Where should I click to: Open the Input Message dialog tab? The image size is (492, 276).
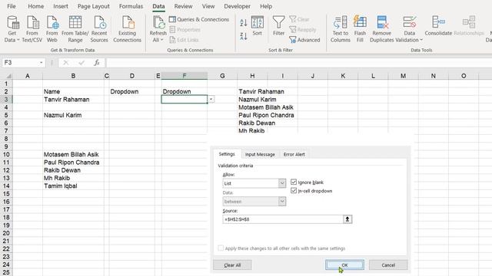[x=260, y=154]
